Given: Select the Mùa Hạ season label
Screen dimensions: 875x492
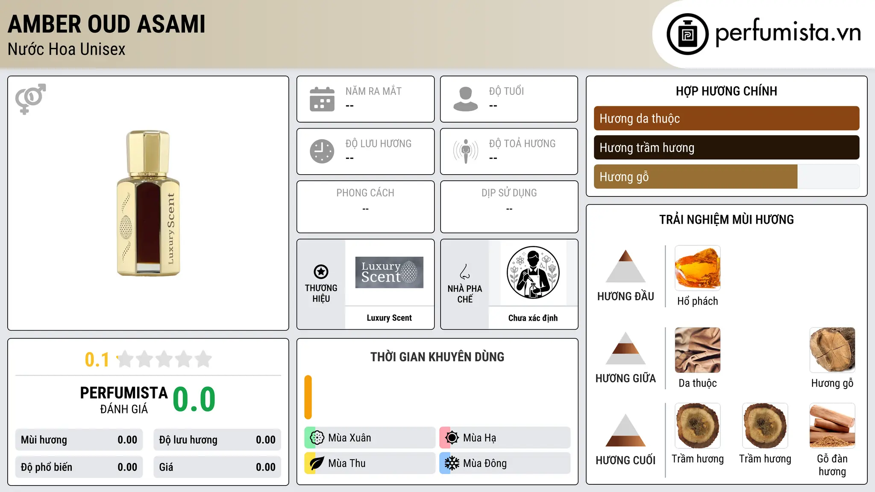Looking at the screenshot, I should 479,438.
